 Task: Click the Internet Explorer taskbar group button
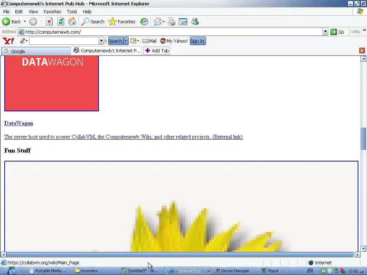pyautogui.click(x=187, y=271)
